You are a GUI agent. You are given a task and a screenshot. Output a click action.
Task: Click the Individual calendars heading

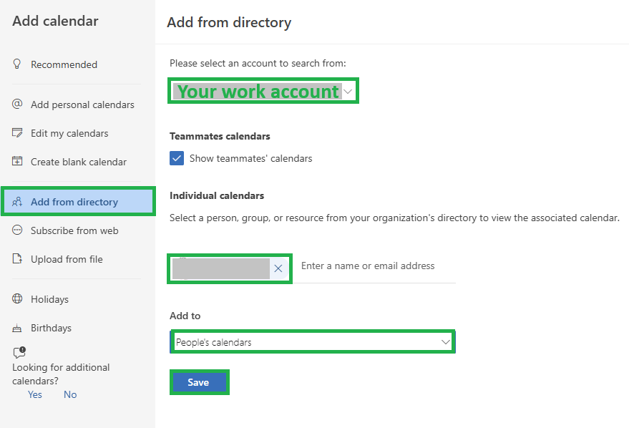coord(217,195)
